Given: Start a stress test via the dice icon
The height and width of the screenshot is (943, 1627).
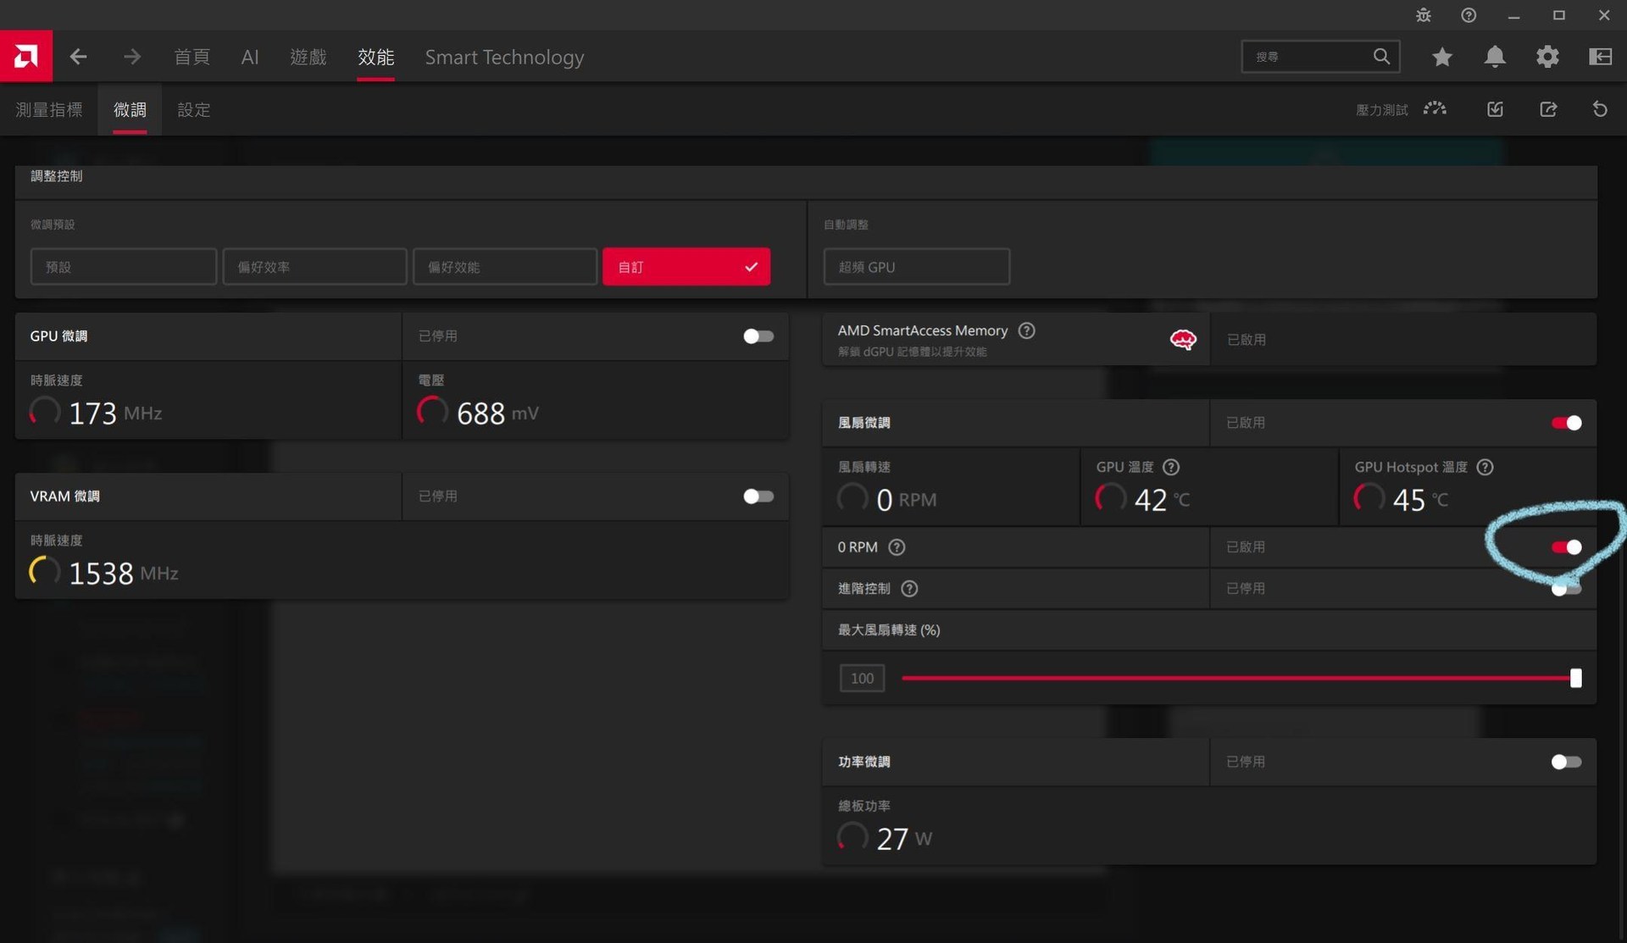Looking at the screenshot, I should click(x=1435, y=108).
